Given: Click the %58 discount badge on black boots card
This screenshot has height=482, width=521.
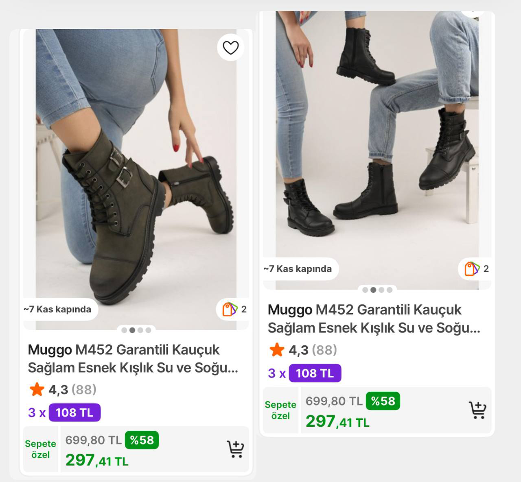Looking at the screenshot, I should (383, 401).
